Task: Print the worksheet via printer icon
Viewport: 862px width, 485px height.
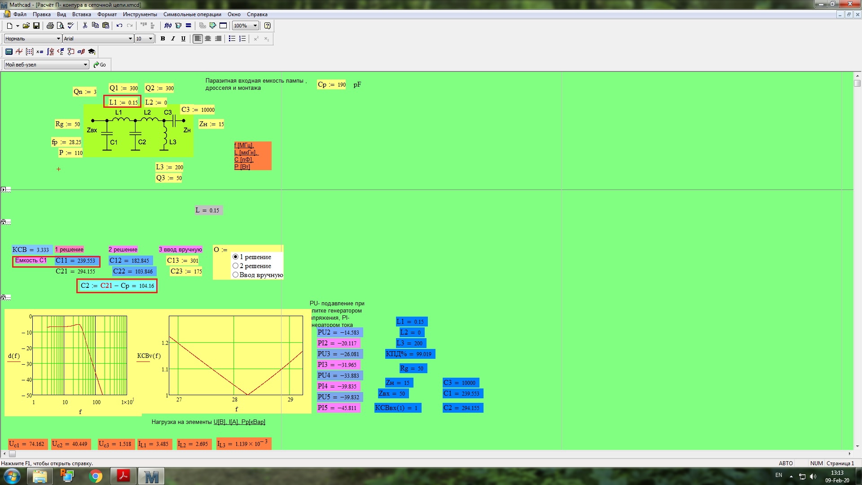Action: tap(50, 26)
